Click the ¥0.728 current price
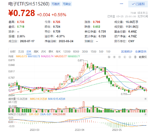Screen dimensions: 155x133 (22, 13)
